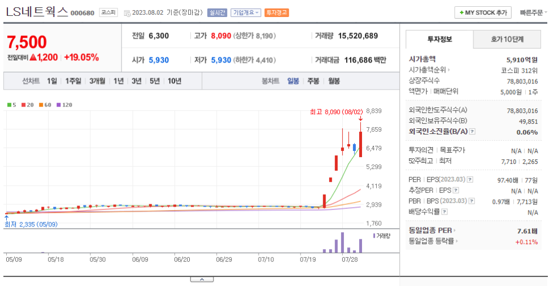Click the 최고 8,090 (08/02) marker
The image size is (549, 286).
coord(336,112)
